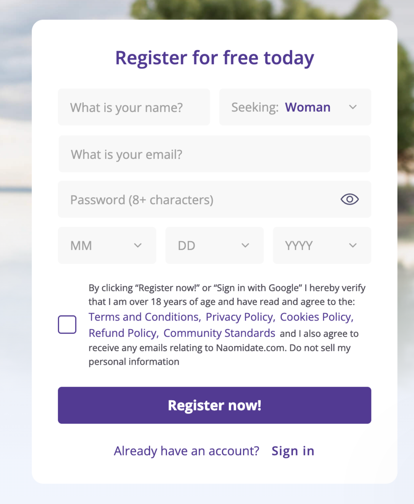This screenshot has height=504, width=414.
Task: Open the Cookies Policy link
Action: pyautogui.click(x=315, y=317)
